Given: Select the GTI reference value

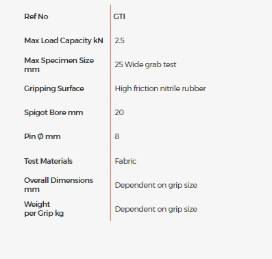Looking at the screenshot, I should [x=119, y=16].
